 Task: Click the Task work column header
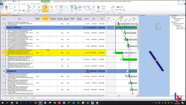[x=45, y=19]
